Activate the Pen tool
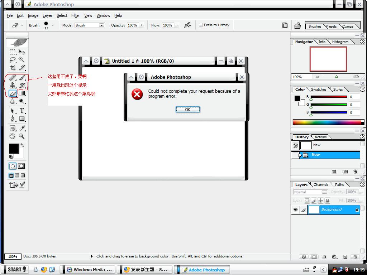 [13, 119]
